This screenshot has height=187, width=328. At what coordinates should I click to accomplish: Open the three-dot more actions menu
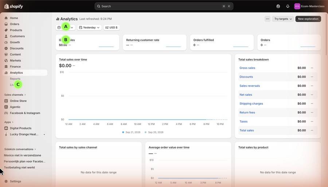268,19
